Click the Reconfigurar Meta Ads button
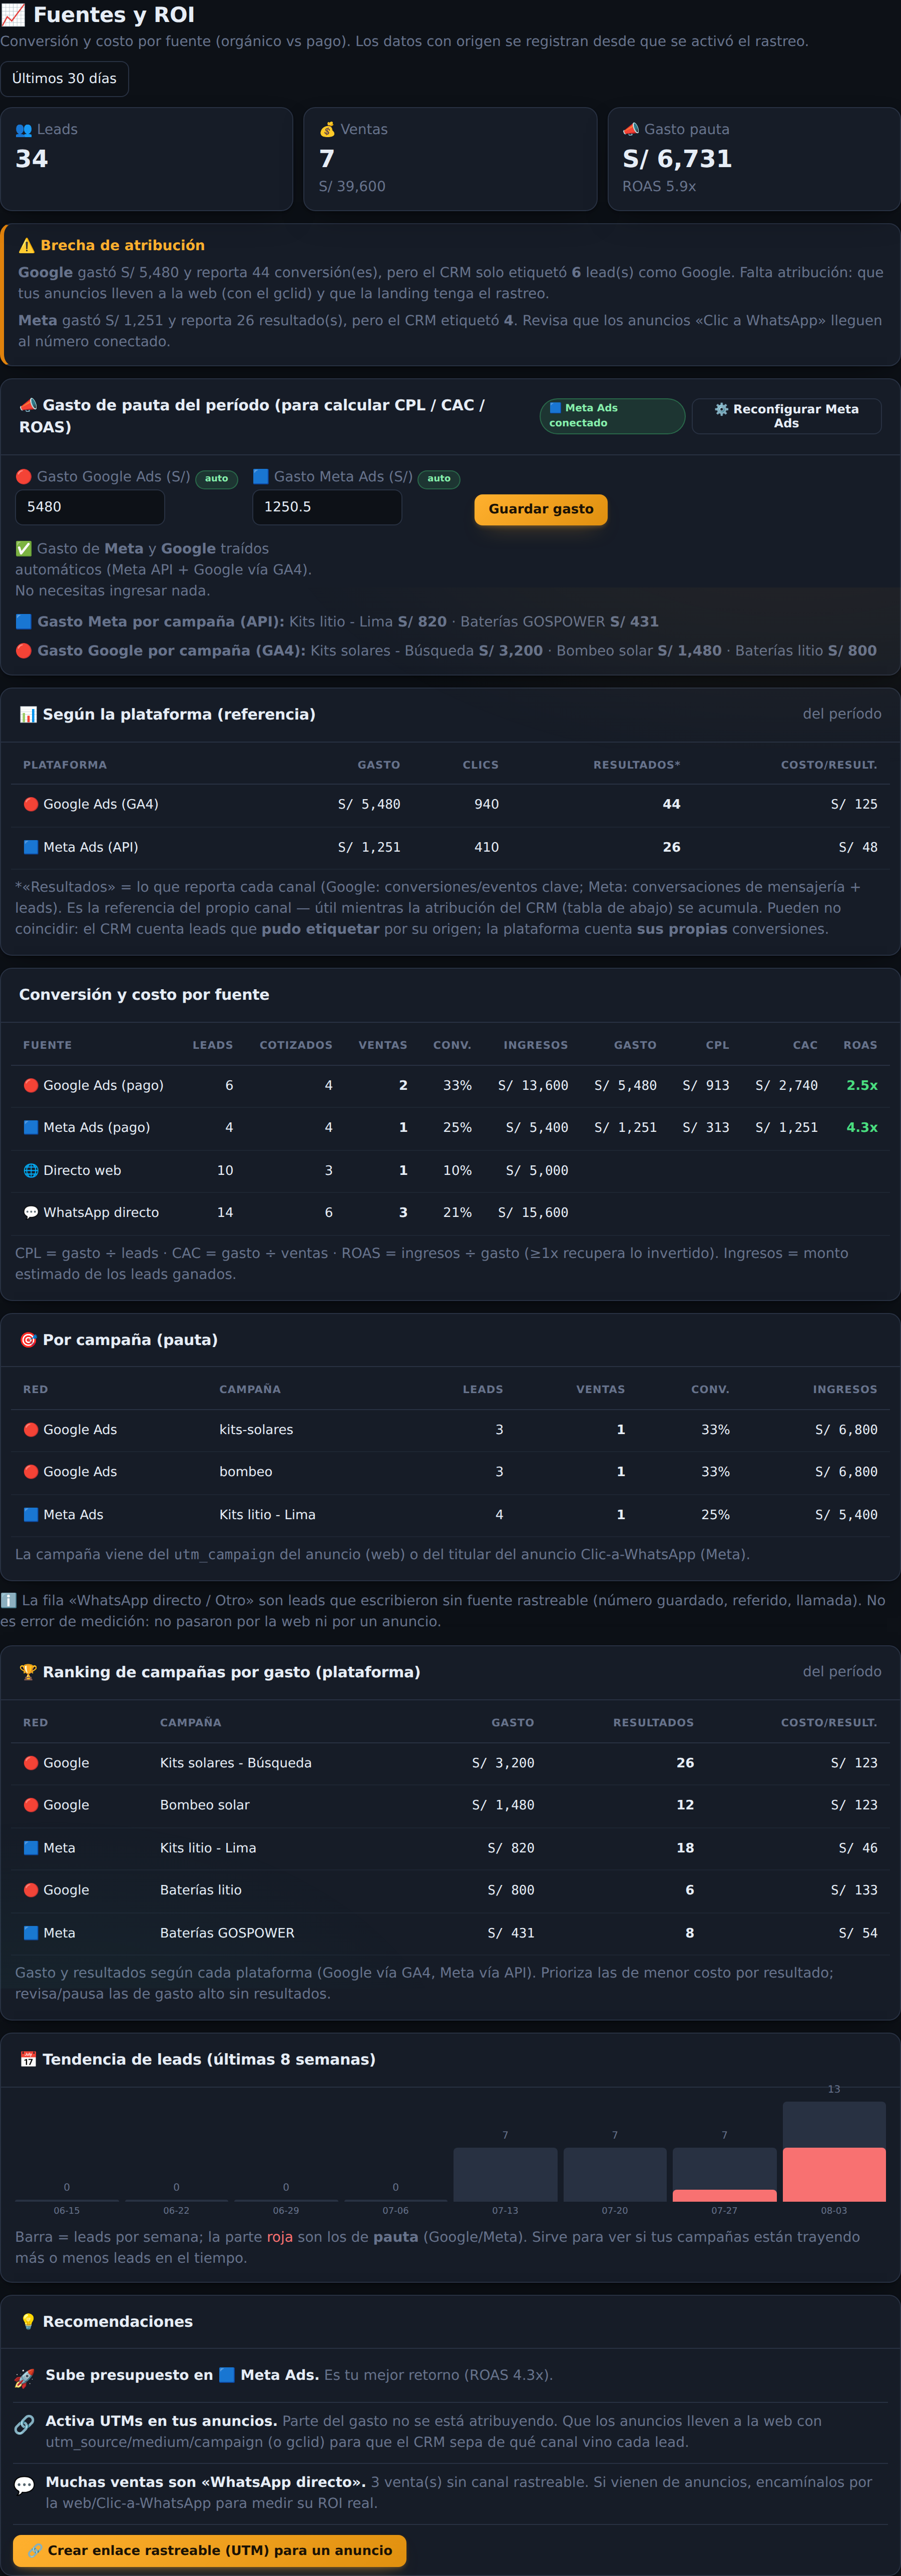 click(786, 416)
